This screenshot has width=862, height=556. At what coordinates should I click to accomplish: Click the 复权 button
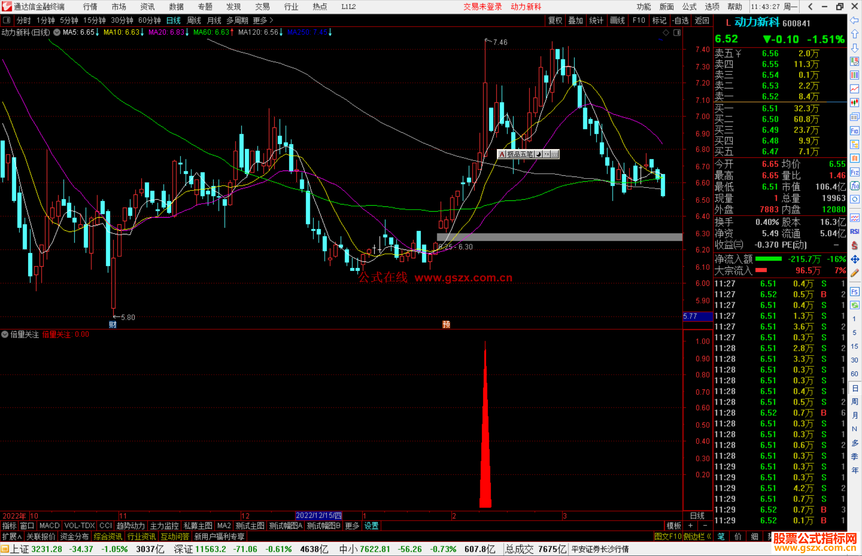click(555, 20)
